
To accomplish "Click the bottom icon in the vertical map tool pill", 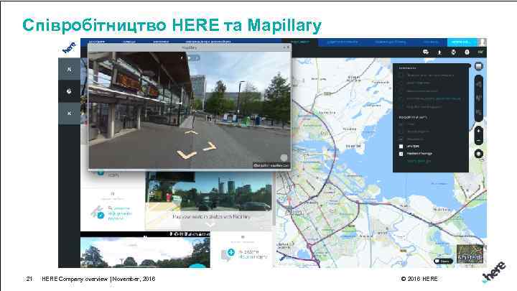I will click(479, 113).
